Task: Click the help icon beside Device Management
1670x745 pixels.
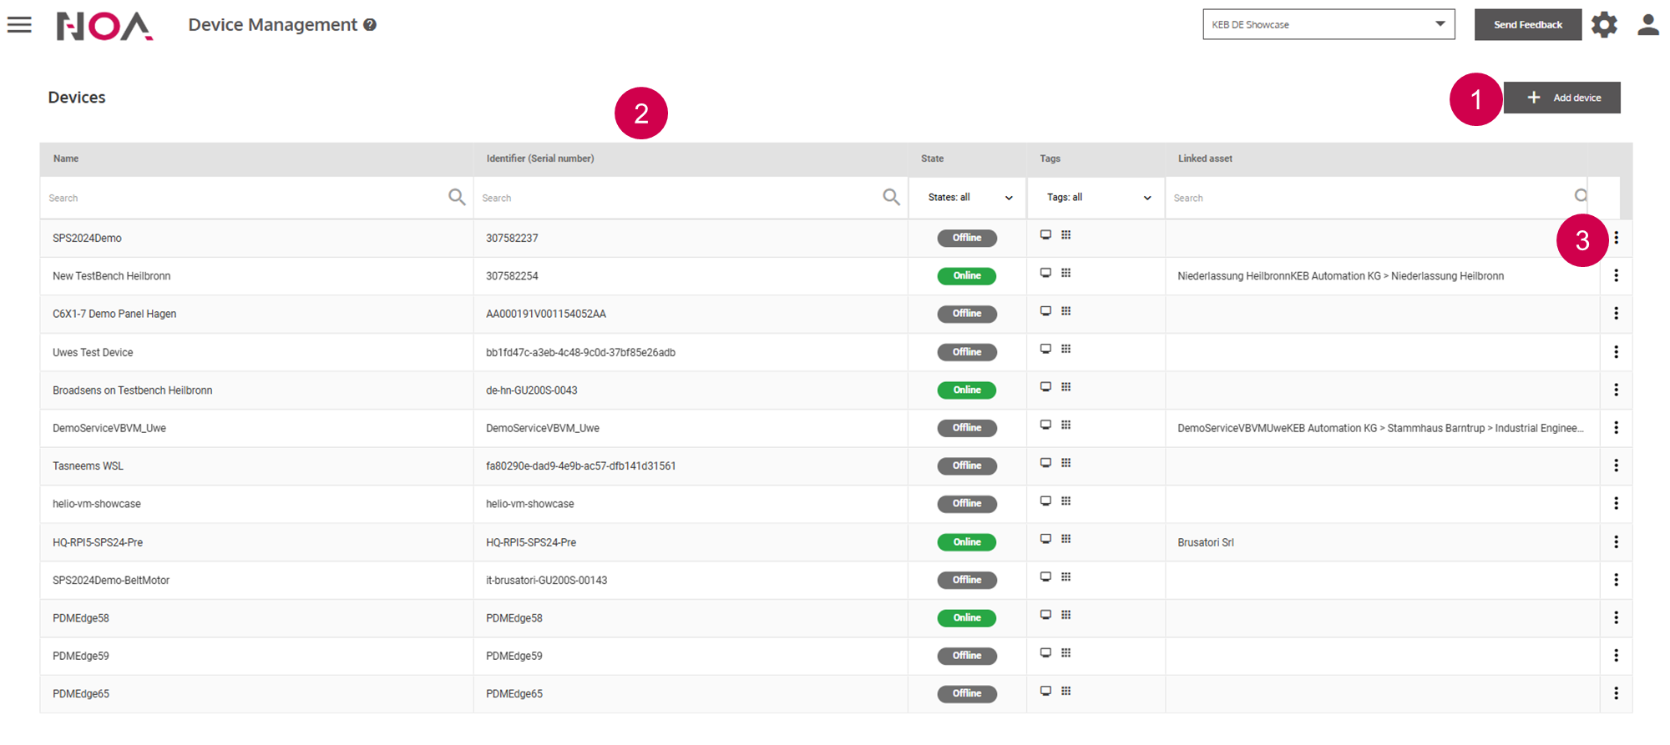Action: pos(370,25)
